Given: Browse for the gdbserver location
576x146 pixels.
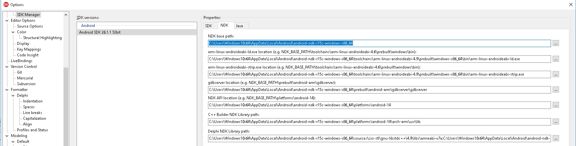Looking at the screenshot, I should 556,90.
